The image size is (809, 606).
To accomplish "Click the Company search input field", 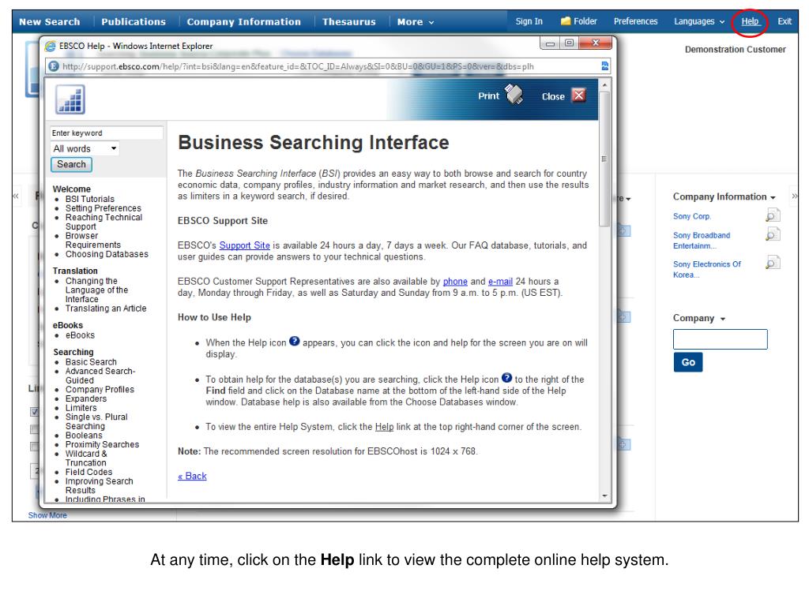I will point(721,339).
